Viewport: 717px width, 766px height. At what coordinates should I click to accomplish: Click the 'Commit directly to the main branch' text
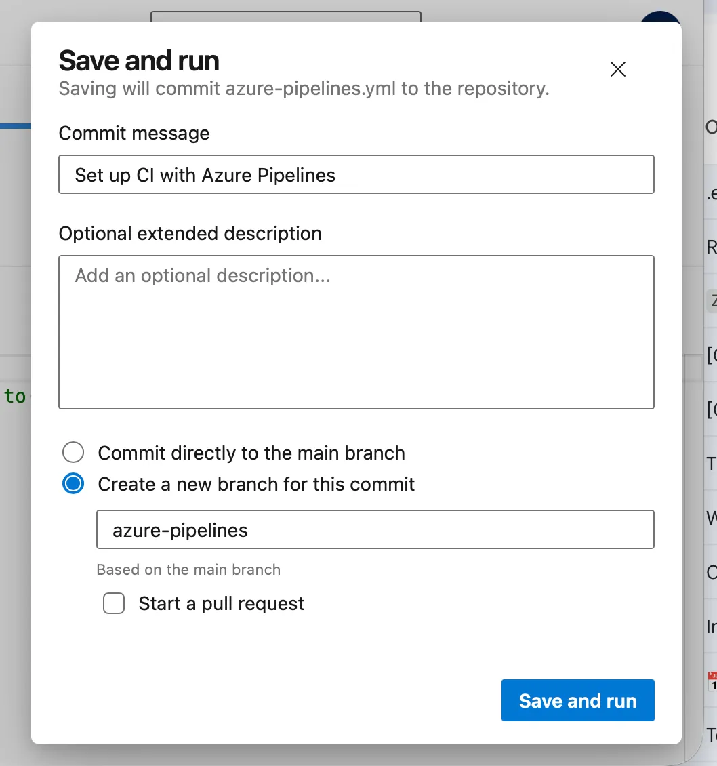251,453
